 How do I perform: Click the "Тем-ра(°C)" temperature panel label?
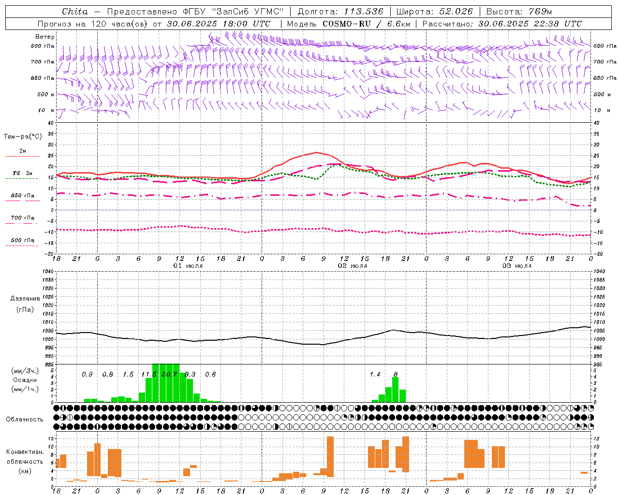23,137
